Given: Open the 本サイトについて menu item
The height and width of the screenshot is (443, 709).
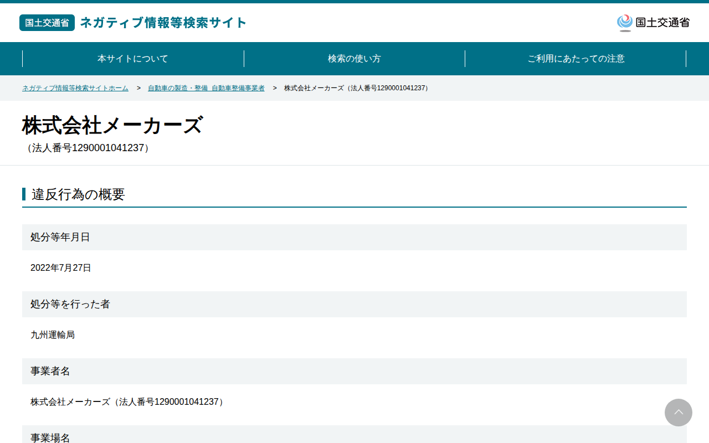Looking at the screenshot, I should click(x=133, y=59).
